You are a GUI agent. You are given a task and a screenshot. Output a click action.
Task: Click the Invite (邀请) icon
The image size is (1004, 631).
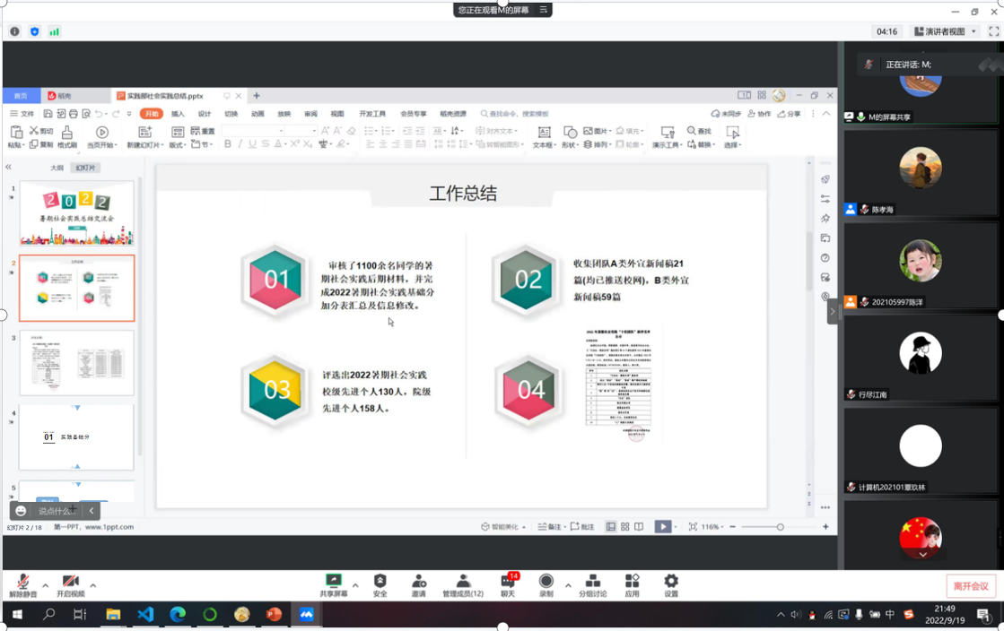(x=418, y=584)
